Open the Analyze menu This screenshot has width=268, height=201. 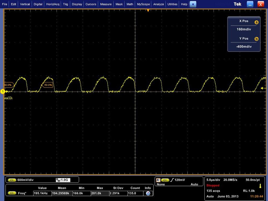tap(159, 4)
